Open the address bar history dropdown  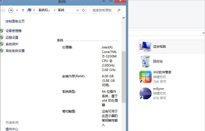(x=78, y=10)
